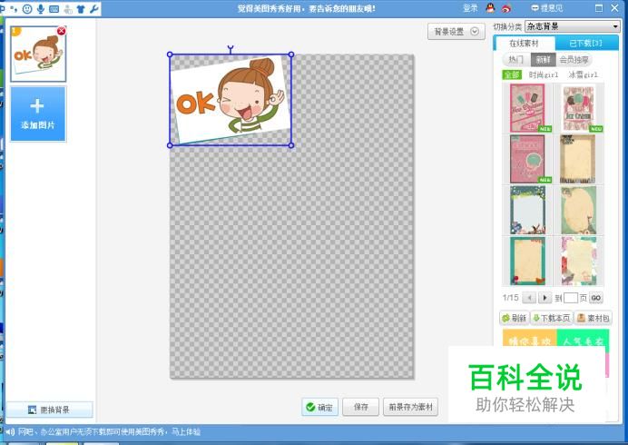Switch to the 在线素材 tab
628x445 pixels.
click(524, 43)
